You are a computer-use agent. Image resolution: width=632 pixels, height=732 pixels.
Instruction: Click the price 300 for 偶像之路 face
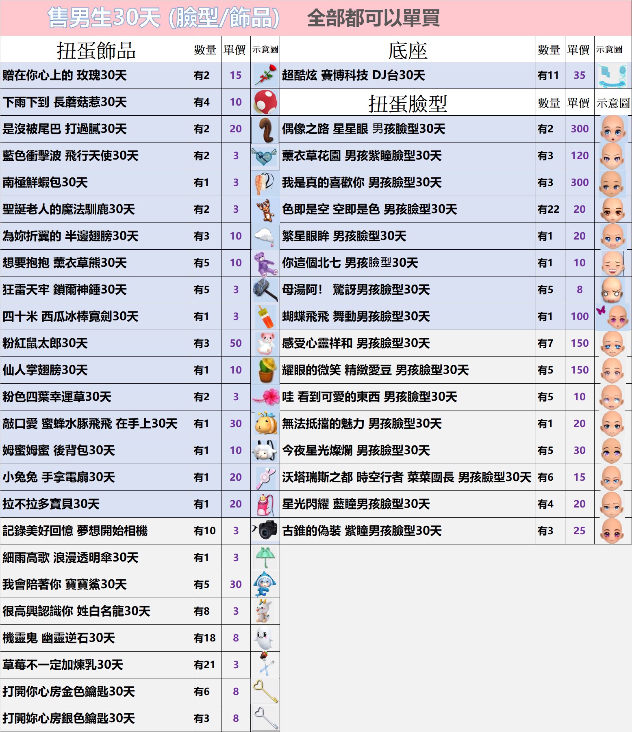pos(579,129)
